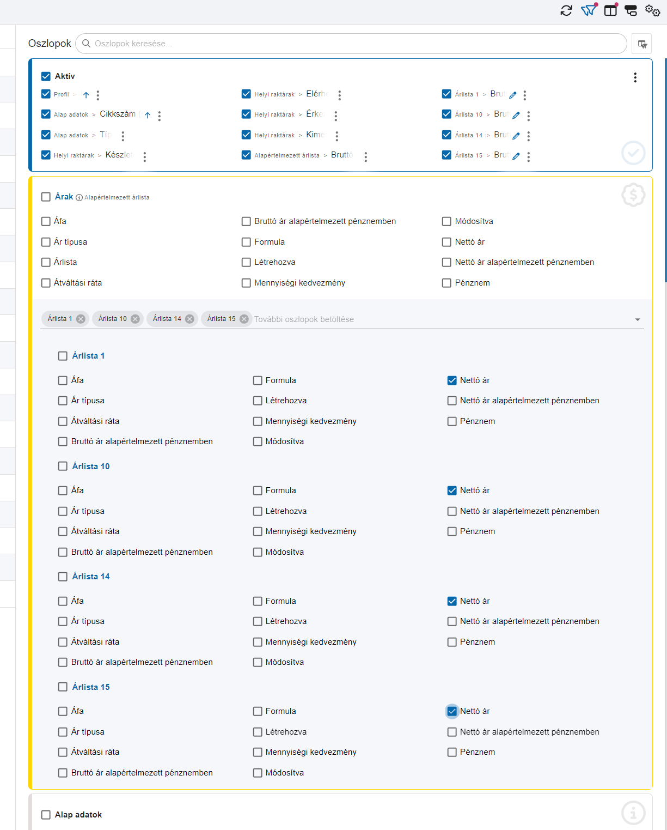Viewport: 667px width, 830px height.
Task: Open three-dot menu on active Árlista 14 row
Action: coord(529,136)
